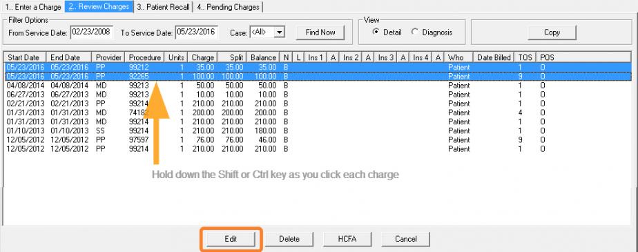Focus the From Service Date field
Viewport: 638px width, 252px height.
(92, 32)
